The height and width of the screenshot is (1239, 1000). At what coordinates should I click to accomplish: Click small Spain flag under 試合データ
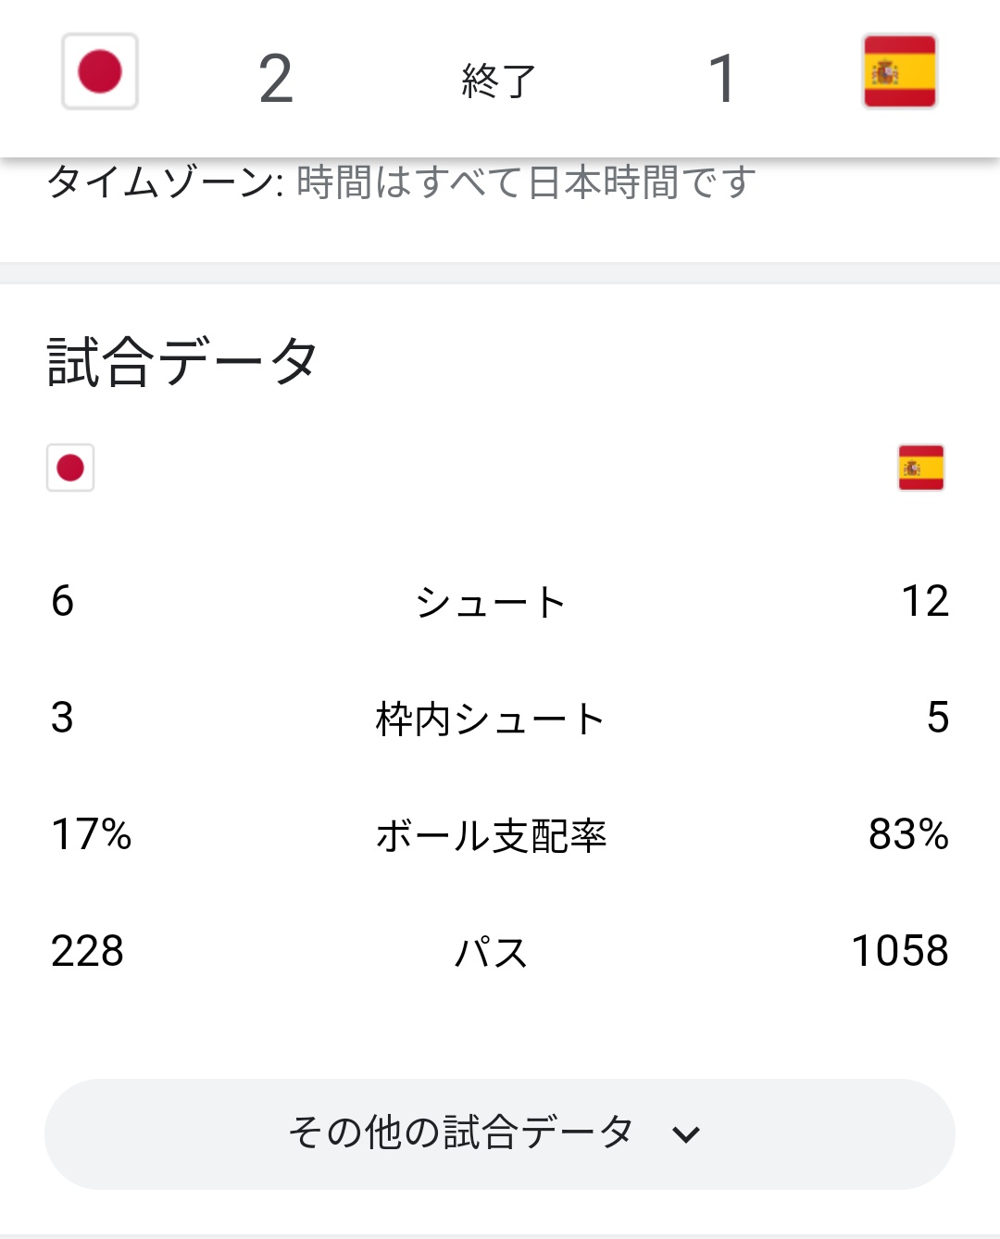point(920,468)
